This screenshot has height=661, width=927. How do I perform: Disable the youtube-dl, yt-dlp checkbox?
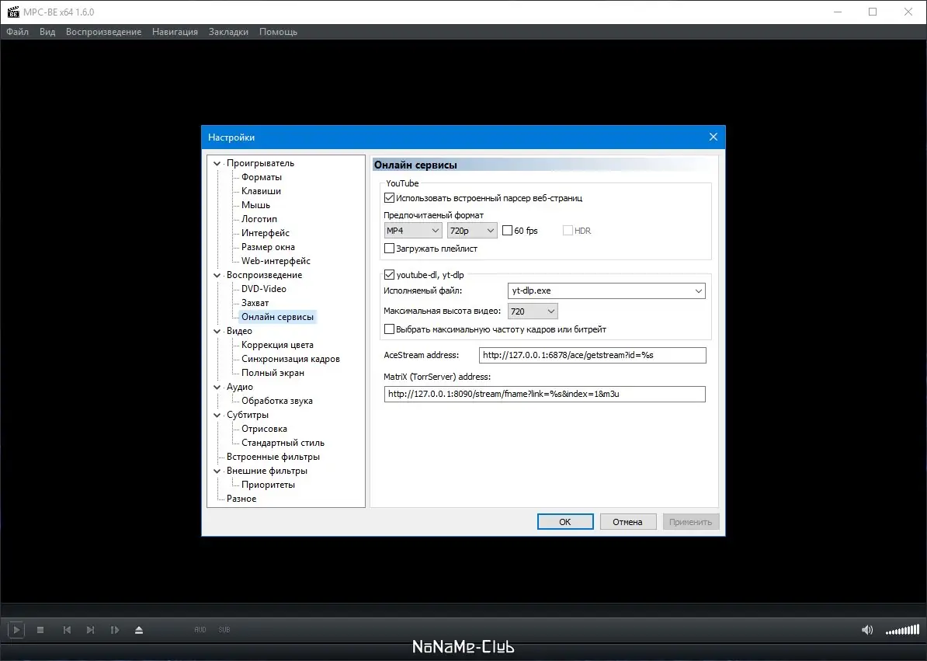coord(389,273)
